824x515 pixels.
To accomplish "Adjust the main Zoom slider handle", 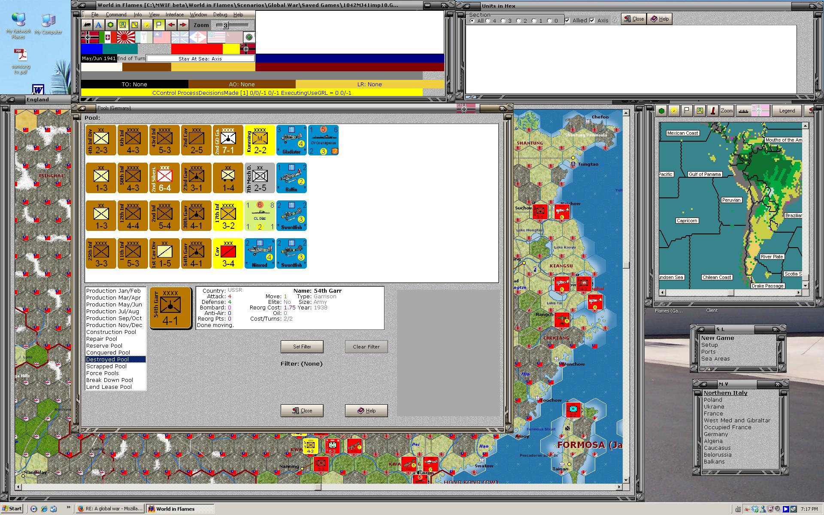I will point(225,25).
